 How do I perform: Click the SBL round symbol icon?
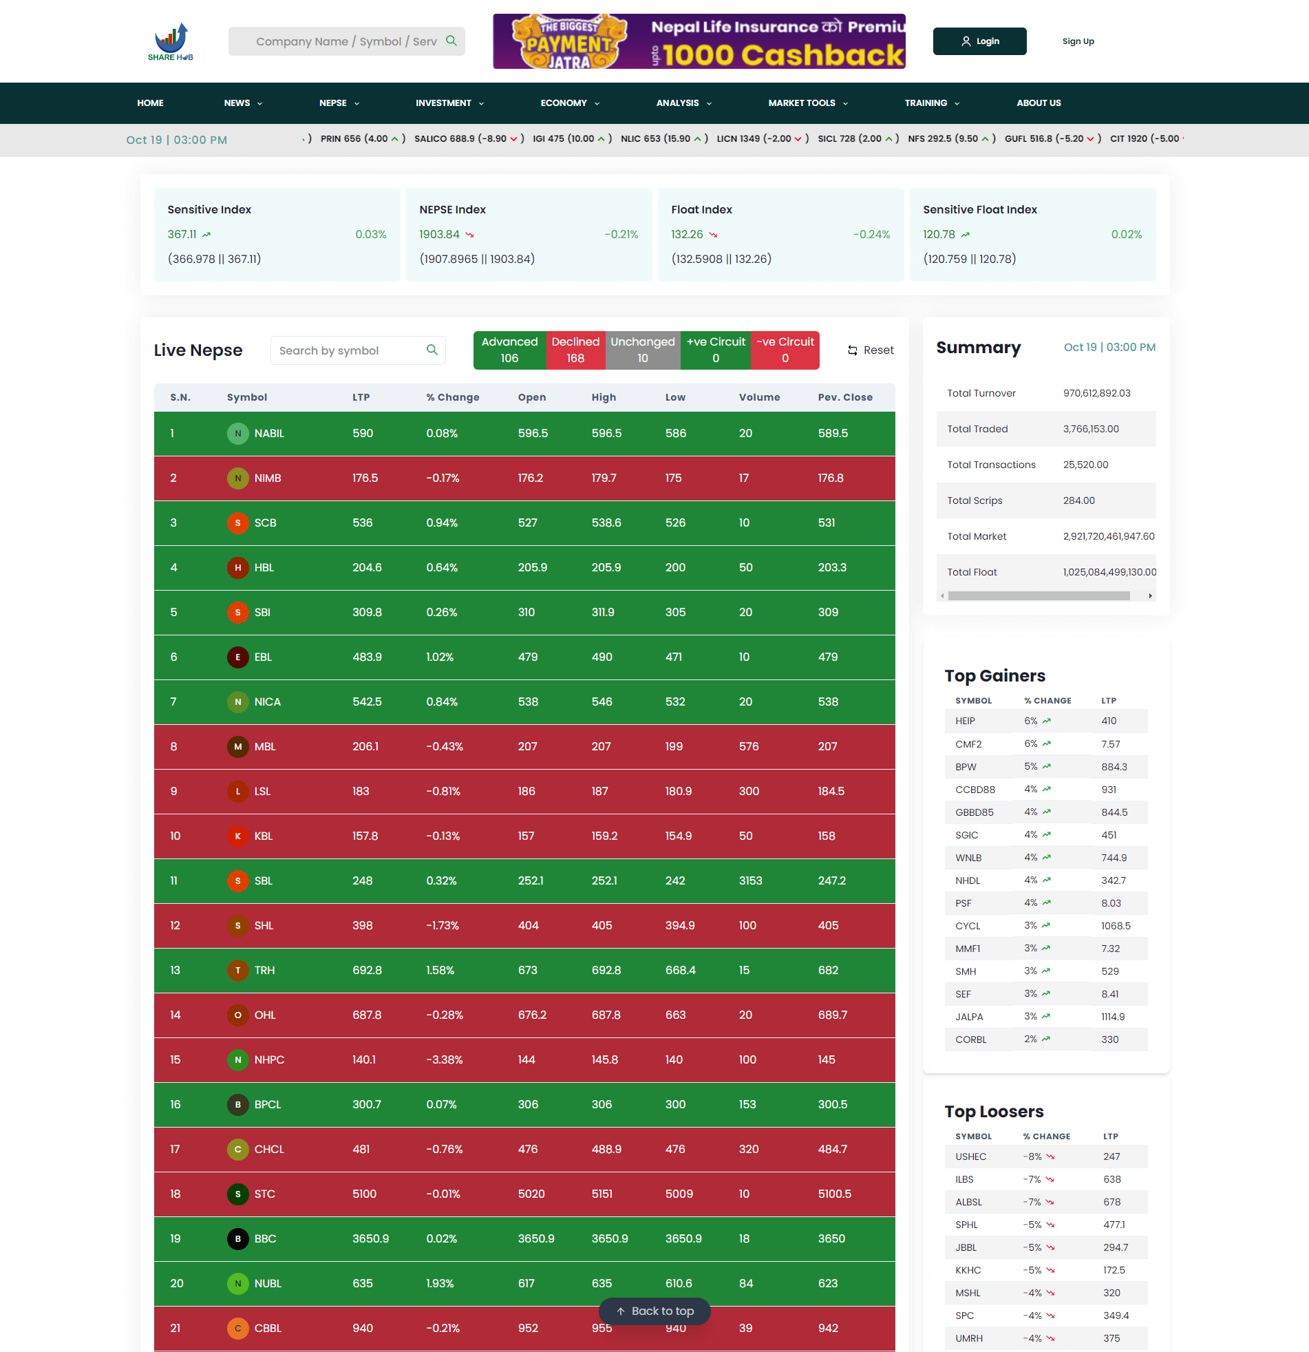coord(238,881)
